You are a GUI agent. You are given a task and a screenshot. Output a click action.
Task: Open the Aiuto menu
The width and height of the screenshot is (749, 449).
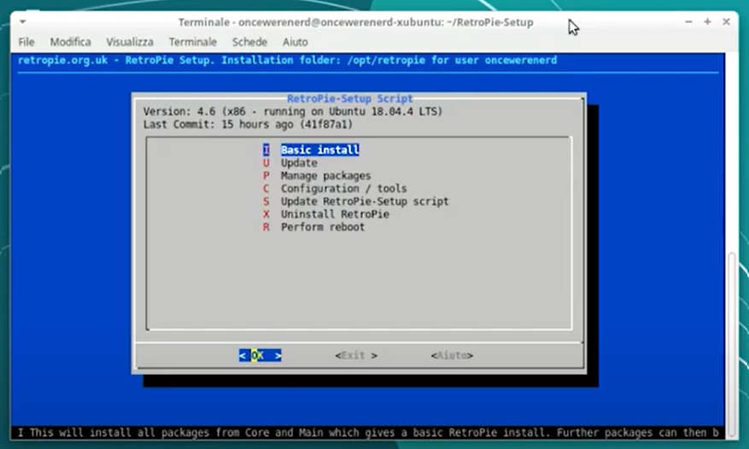pyautogui.click(x=295, y=42)
